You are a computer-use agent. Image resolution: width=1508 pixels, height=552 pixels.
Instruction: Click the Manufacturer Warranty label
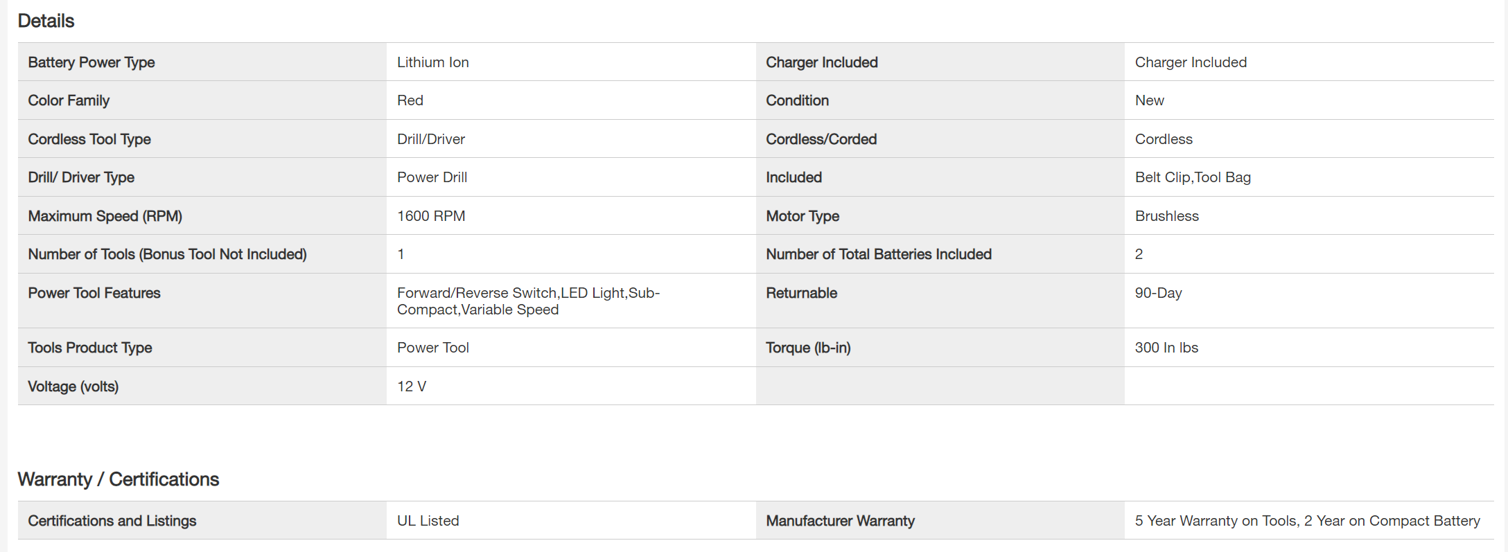(840, 521)
